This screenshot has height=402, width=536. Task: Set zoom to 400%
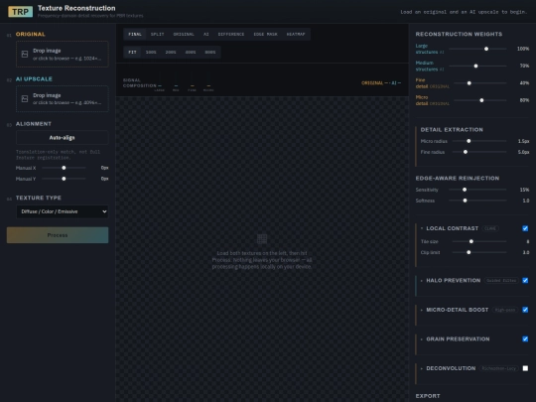(x=191, y=53)
